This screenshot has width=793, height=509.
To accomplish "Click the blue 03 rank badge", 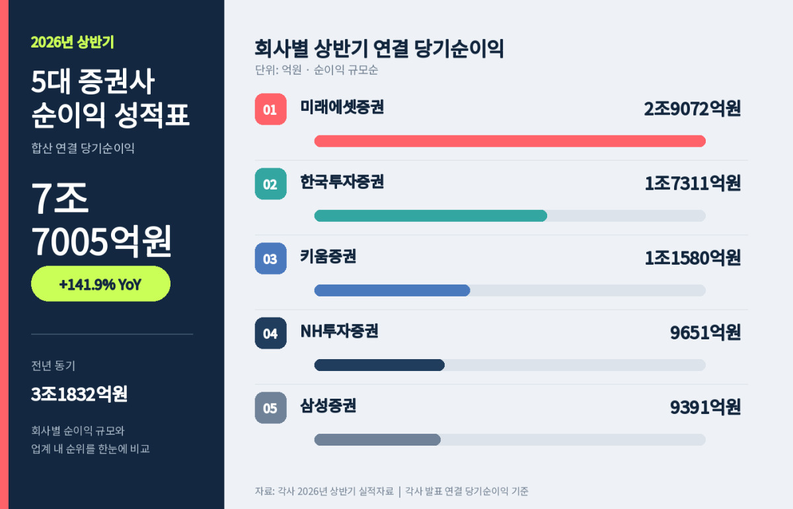I will 271,259.
